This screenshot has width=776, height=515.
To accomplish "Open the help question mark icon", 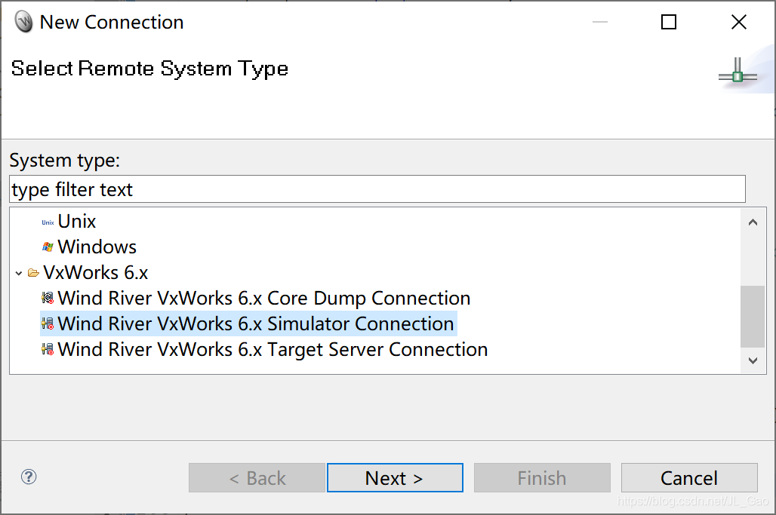I will (x=29, y=477).
